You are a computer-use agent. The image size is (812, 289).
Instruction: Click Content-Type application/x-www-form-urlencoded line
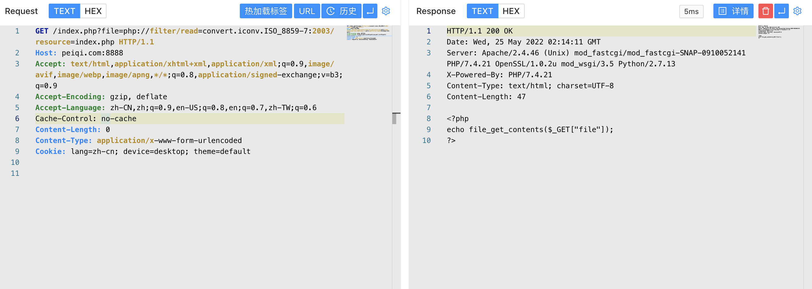click(138, 140)
